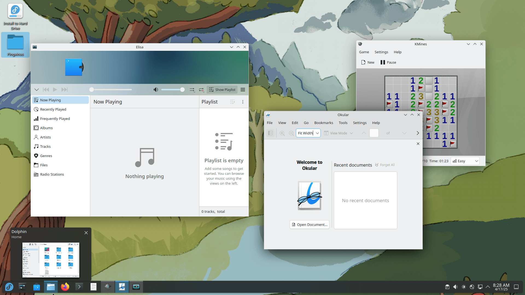Click Okular next page down arrow

pyautogui.click(x=404, y=133)
